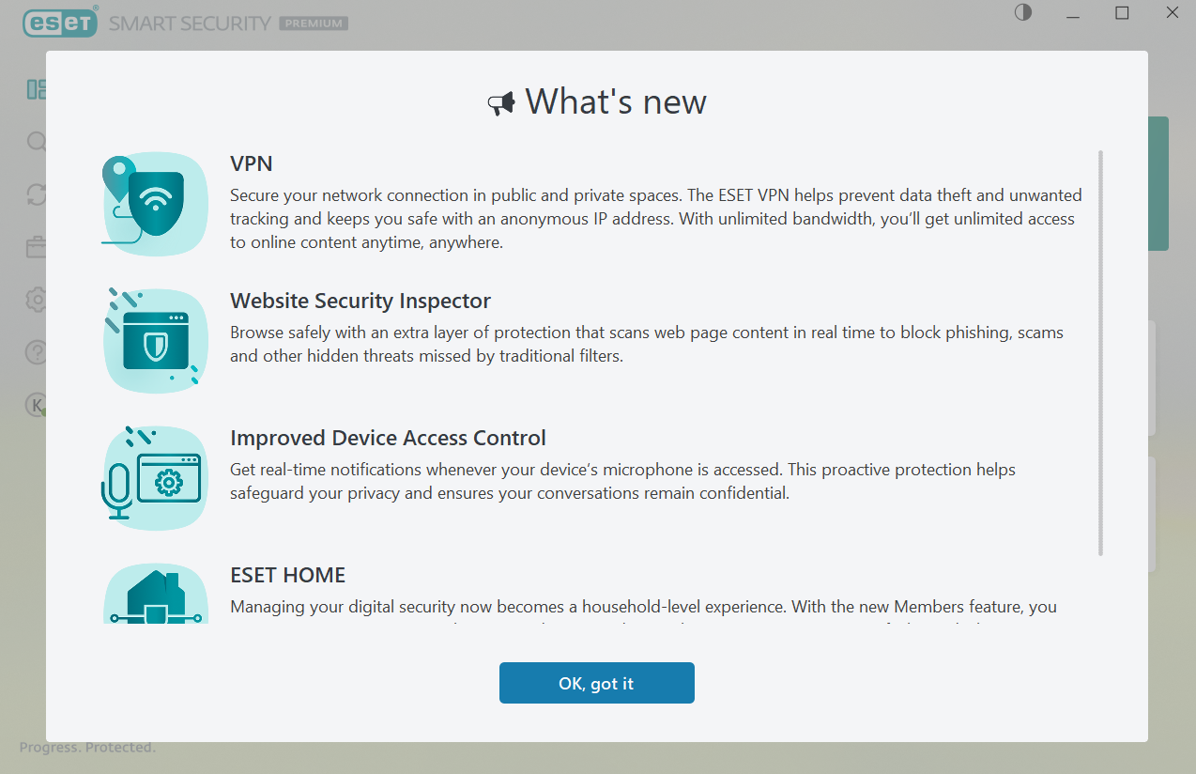Screen dimensions: 1196x774
Task: Click the What's new list scrollbar
Action: (x=1100, y=353)
